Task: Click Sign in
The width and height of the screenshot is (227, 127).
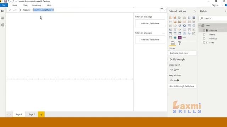Action: coord(215,5)
